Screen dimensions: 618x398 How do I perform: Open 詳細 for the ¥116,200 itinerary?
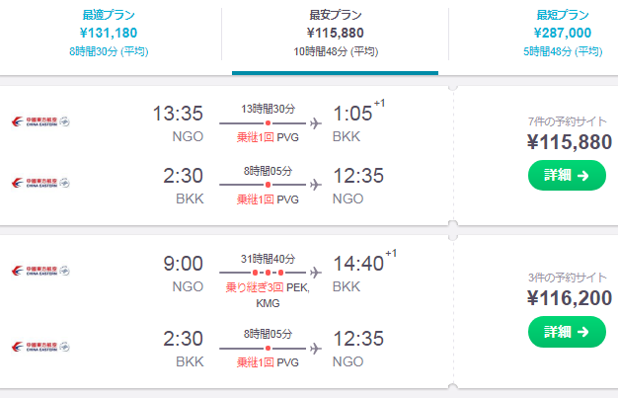pyautogui.click(x=567, y=332)
